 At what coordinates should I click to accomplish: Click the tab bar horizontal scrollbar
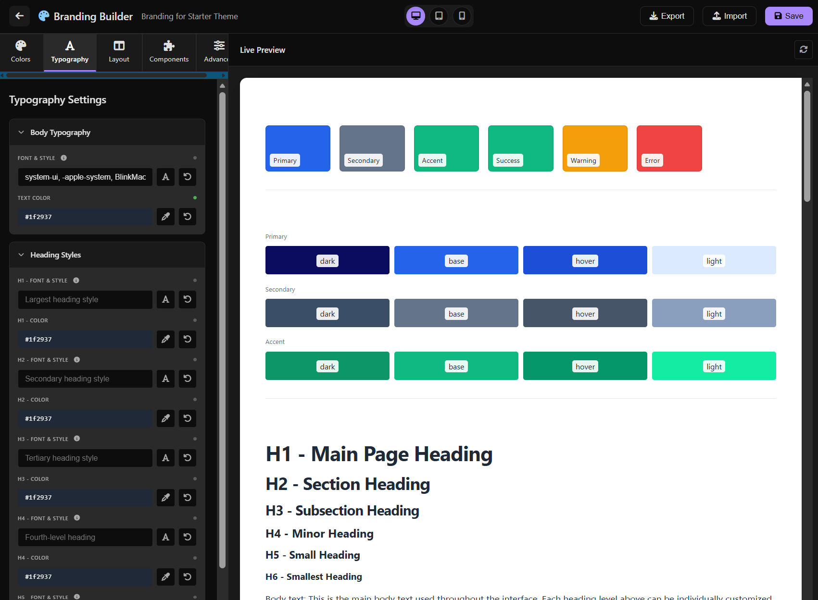point(106,75)
